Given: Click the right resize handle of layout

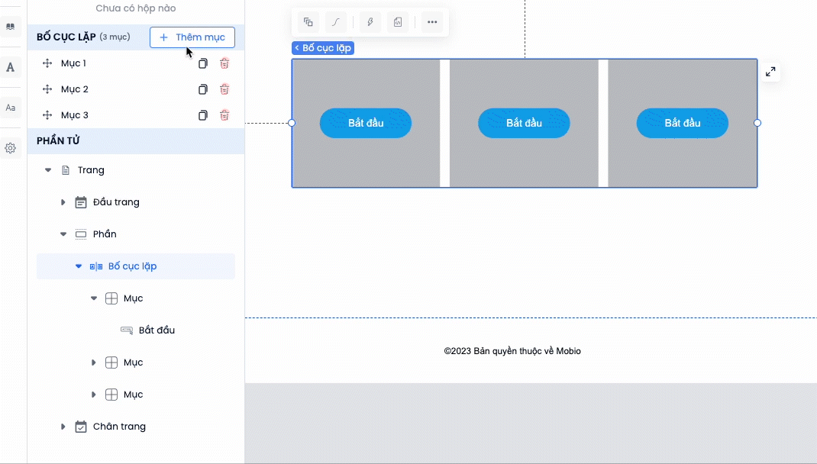Looking at the screenshot, I should 757,123.
